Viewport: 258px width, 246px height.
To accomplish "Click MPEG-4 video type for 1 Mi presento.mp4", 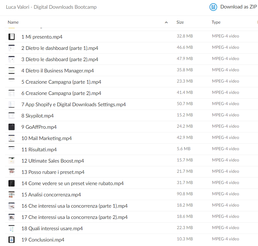I will 225,36.
